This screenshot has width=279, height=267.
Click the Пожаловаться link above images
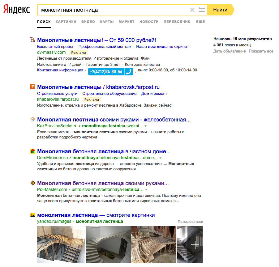click(x=190, y=222)
